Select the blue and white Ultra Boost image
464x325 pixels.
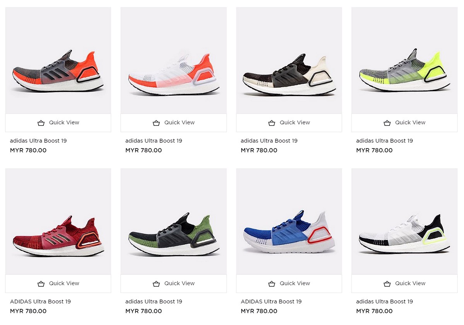pyautogui.click(x=289, y=221)
